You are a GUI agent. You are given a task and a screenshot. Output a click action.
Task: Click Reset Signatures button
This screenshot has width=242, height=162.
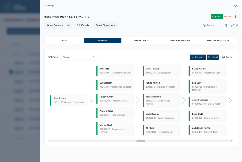coord(105,25)
